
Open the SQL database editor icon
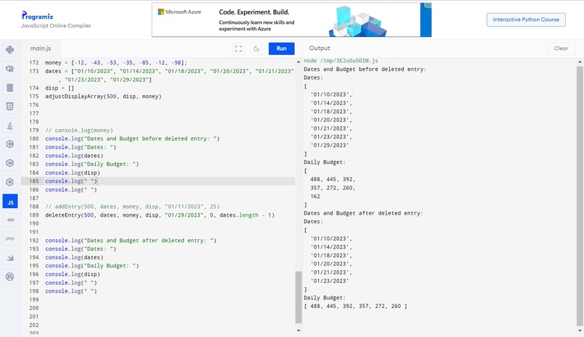10,88
